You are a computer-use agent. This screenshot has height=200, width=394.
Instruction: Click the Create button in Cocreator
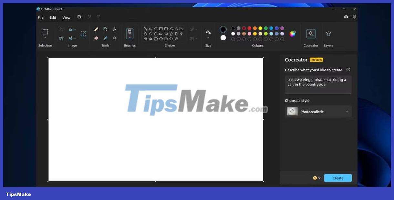[x=338, y=178]
